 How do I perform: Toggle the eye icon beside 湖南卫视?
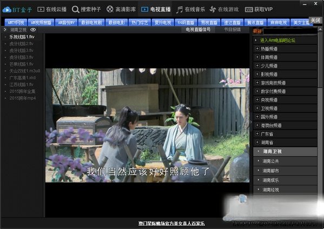pos(33,30)
